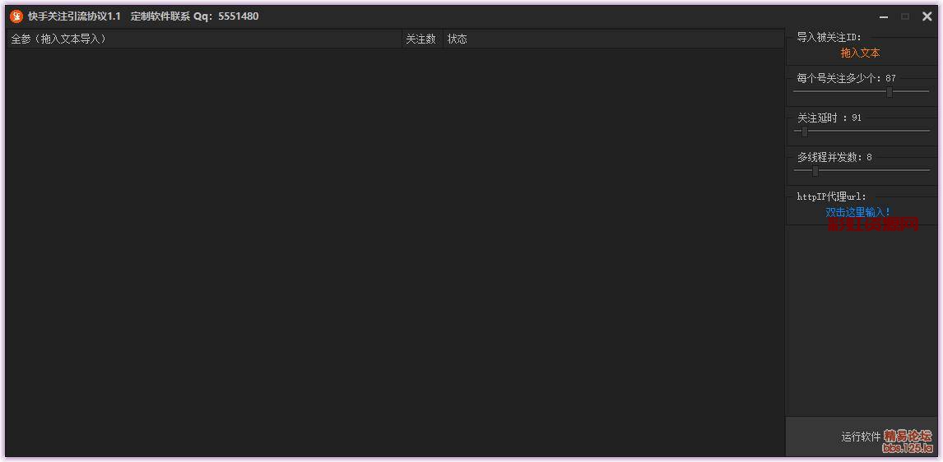Minimize the application window

(x=884, y=17)
